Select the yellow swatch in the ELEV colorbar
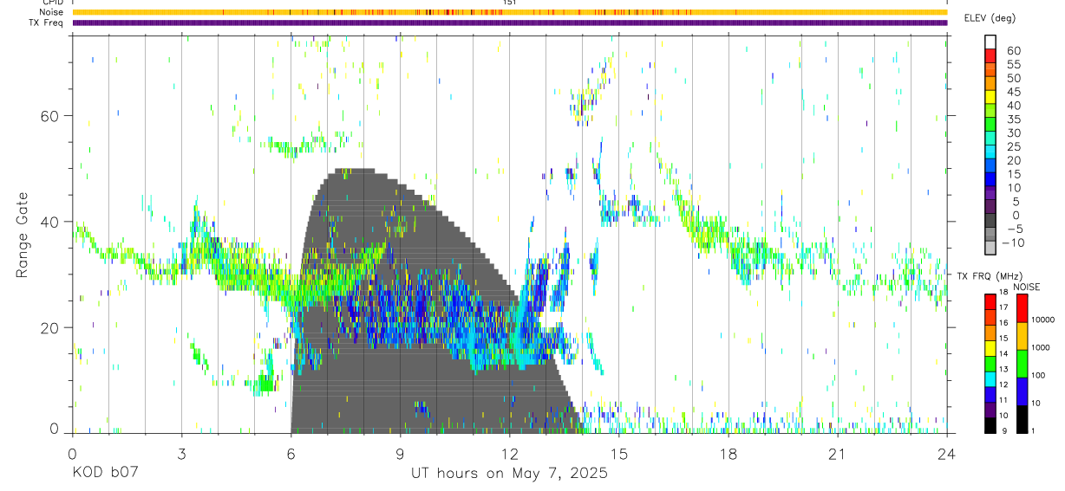 pyautogui.click(x=990, y=97)
